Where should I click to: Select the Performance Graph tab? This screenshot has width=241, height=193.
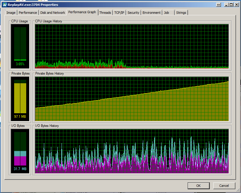coord(82,12)
